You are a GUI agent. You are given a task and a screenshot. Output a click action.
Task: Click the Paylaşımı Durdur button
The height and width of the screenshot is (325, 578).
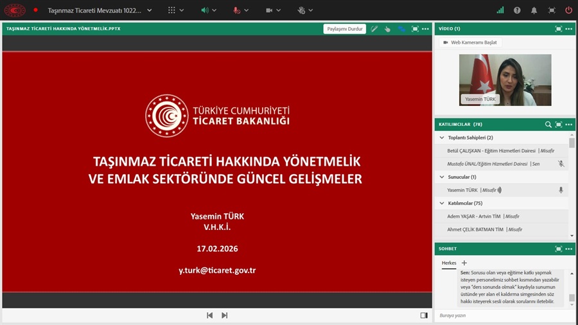click(x=346, y=29)
